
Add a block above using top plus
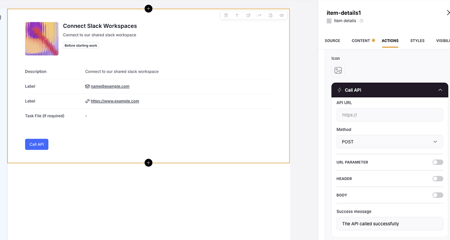pos(148,9)
